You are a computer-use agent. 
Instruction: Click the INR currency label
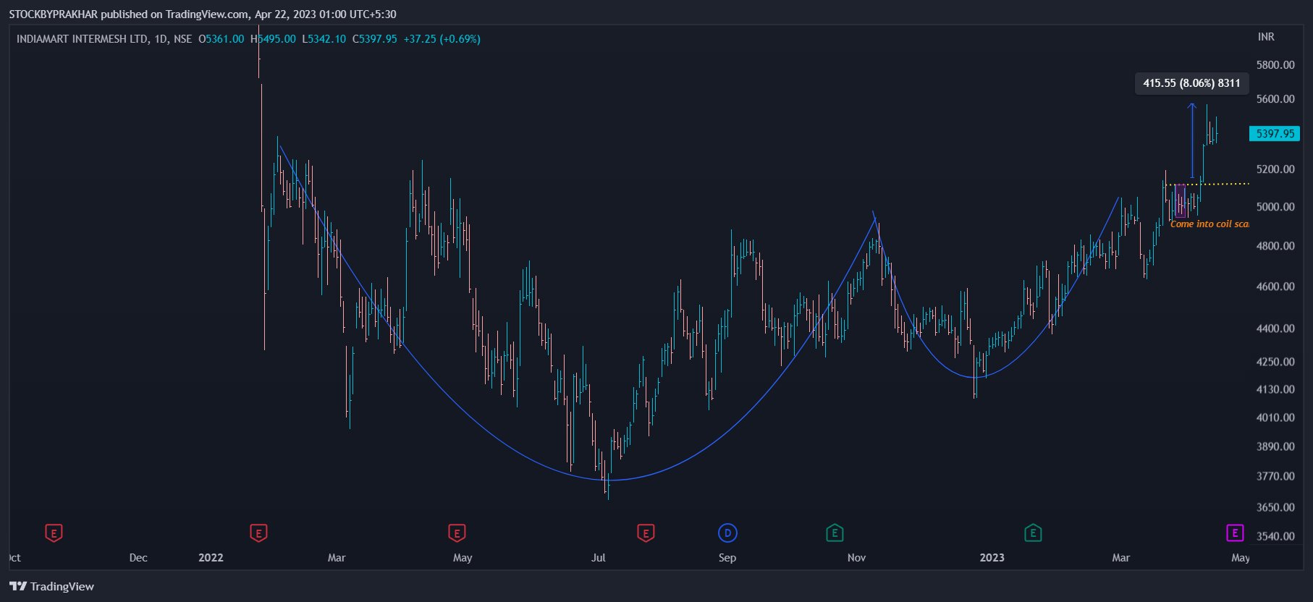tap(1266, 37)
